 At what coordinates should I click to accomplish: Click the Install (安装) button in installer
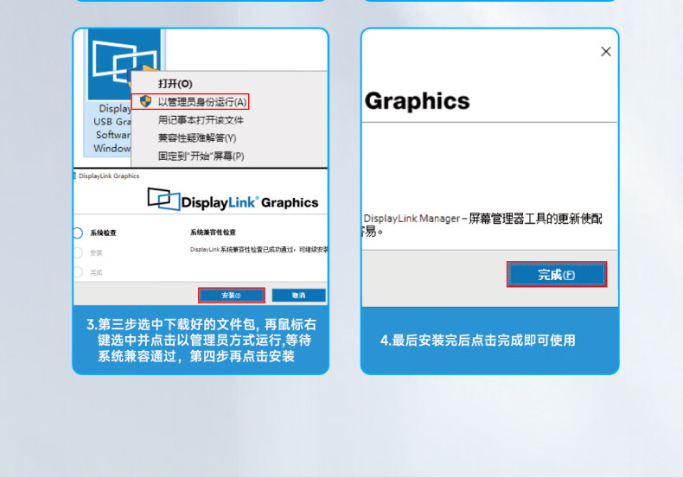(x=232, y=295)
